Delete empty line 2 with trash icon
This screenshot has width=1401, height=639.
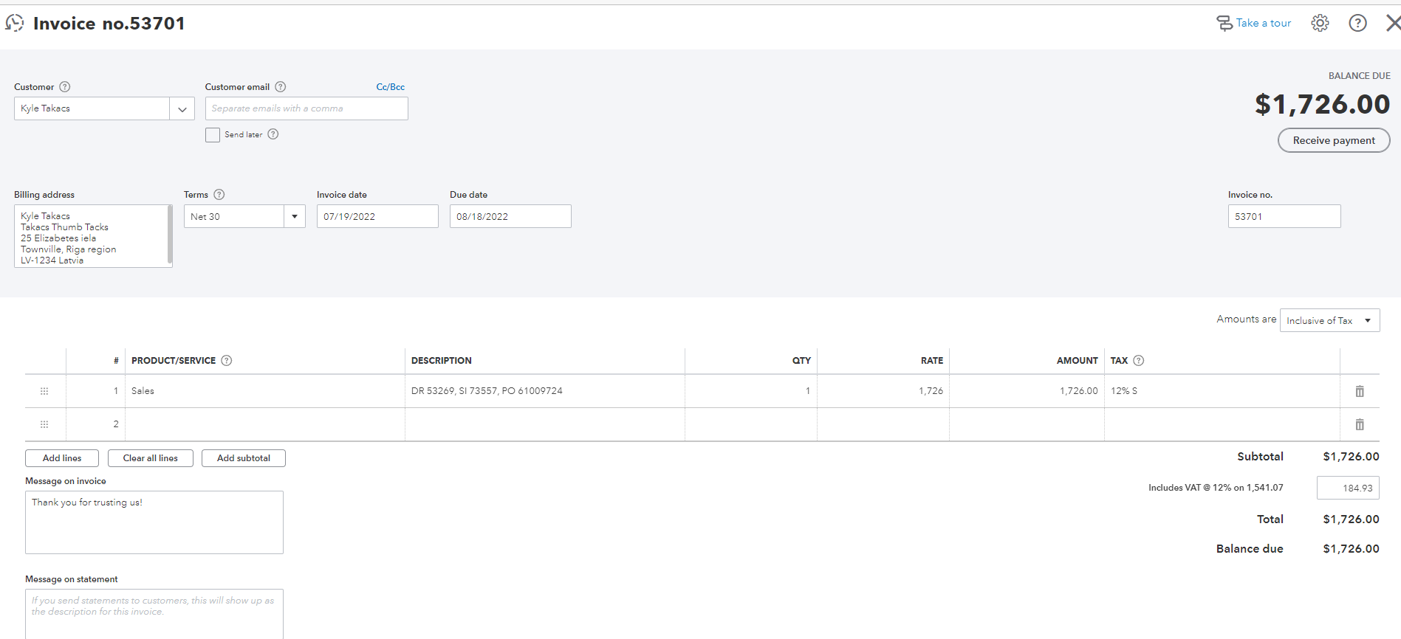pos(1360,424)
